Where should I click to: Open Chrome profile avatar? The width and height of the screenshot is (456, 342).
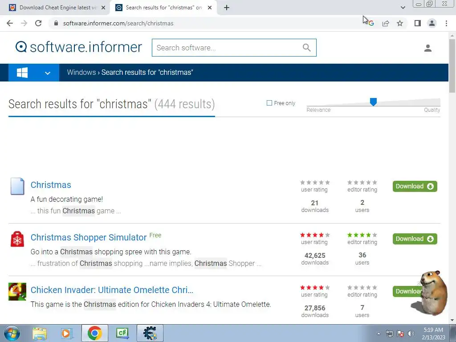[x=432, y=23]
